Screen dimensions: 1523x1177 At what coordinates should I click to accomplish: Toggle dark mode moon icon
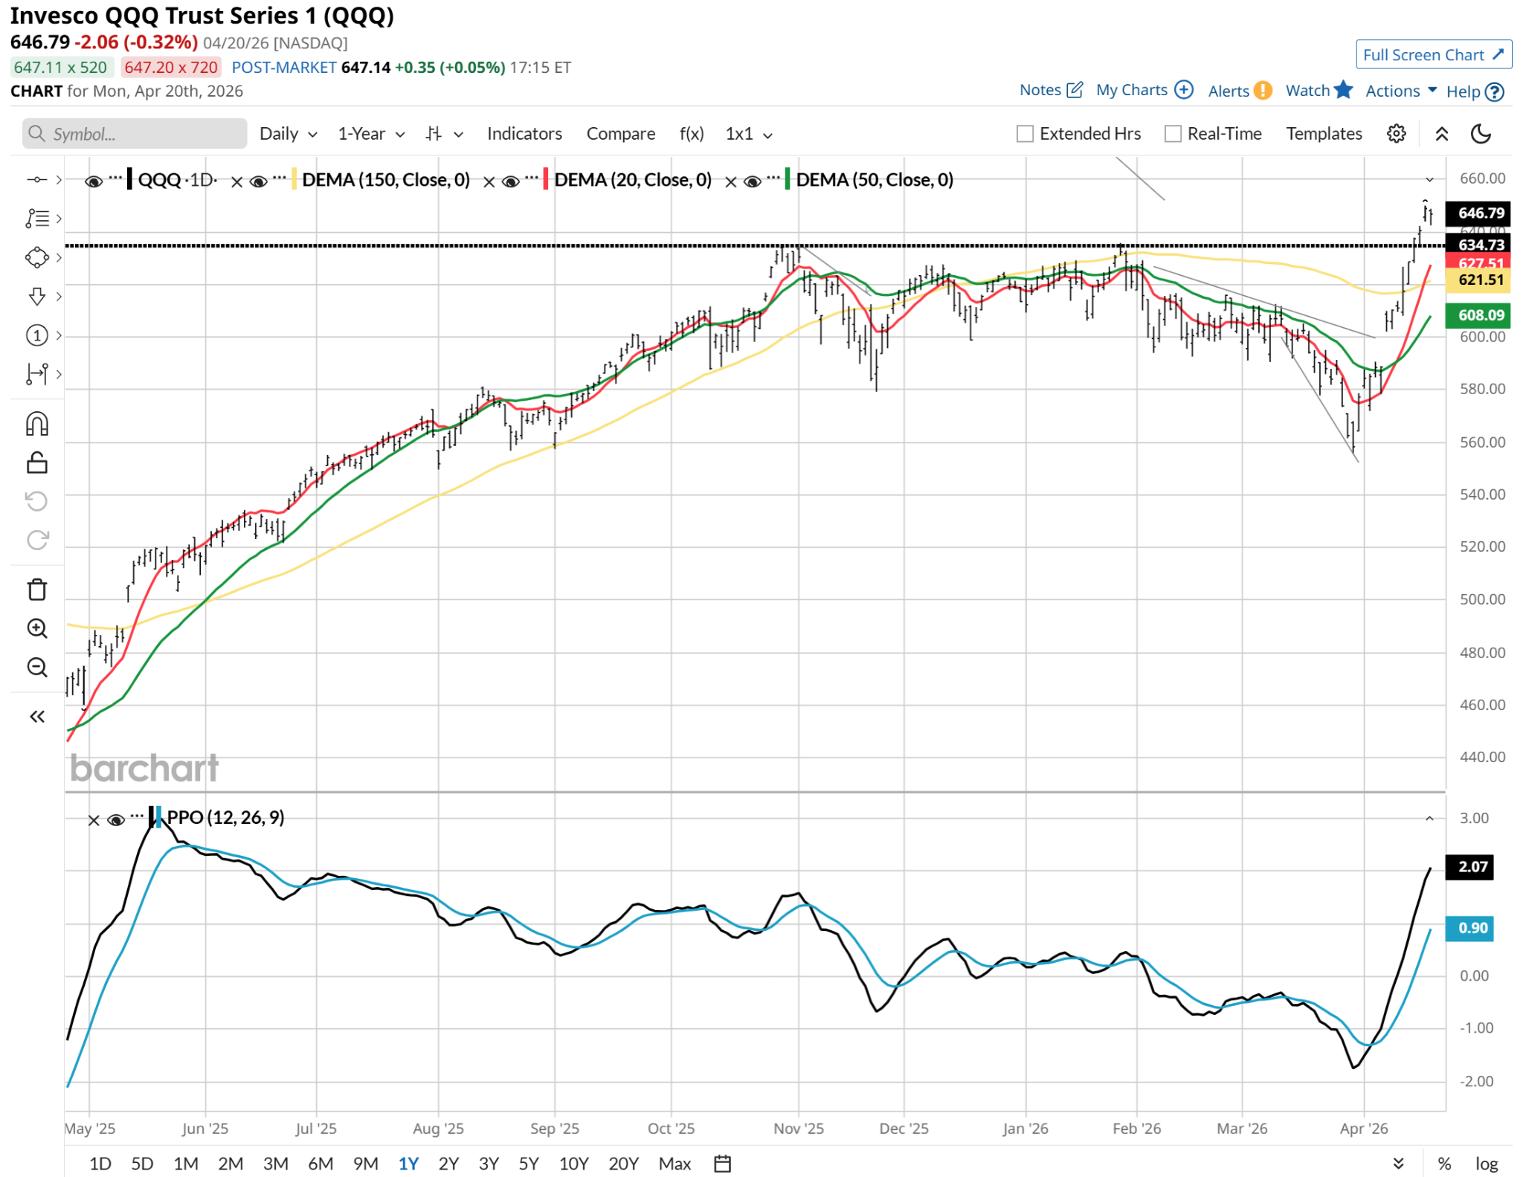1481,134
